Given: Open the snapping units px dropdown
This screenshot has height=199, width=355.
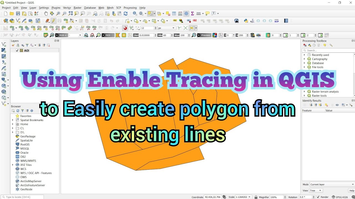Looking at the screenshot, I should 167,28.
